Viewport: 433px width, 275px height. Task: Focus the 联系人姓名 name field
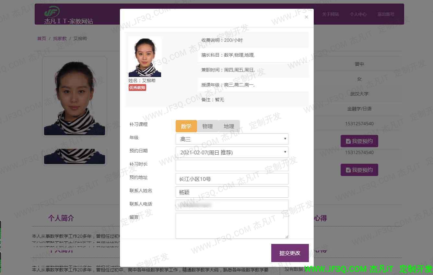coord(232,192)
